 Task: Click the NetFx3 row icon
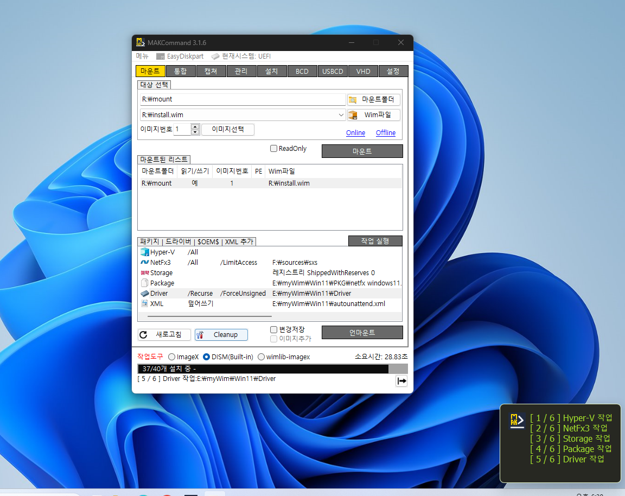coord(145,262)
